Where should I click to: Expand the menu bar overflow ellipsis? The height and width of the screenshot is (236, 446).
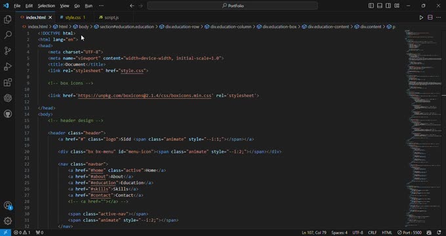(x=101, y=6)
